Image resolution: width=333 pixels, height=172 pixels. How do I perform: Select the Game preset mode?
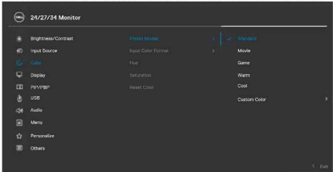click(244, 63)
